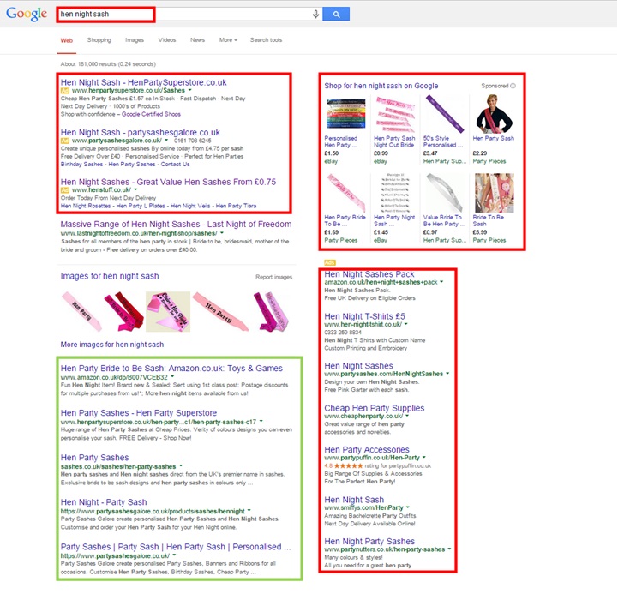The height and width of the screenshot is (600, 618).
Task: Click the woman wearing Hen Party Sash image
Action: (x=494, y=114)
